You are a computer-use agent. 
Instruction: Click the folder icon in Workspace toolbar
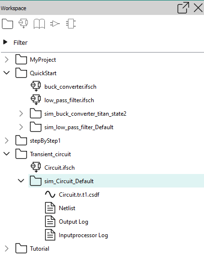pos(8,24)
